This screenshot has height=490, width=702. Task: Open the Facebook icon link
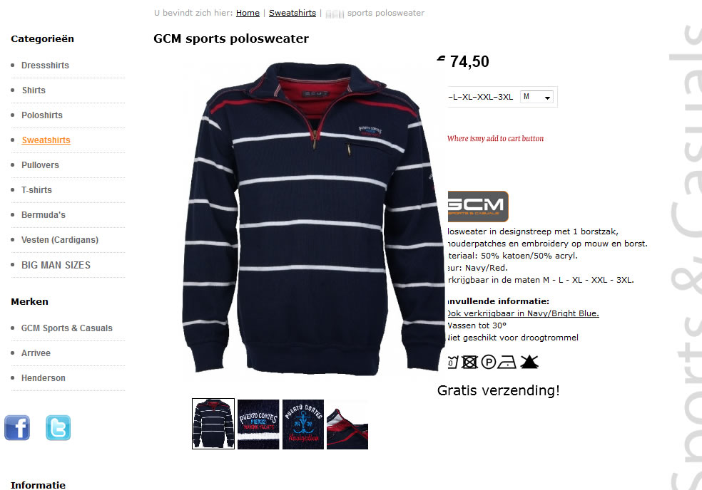[17, 427]
